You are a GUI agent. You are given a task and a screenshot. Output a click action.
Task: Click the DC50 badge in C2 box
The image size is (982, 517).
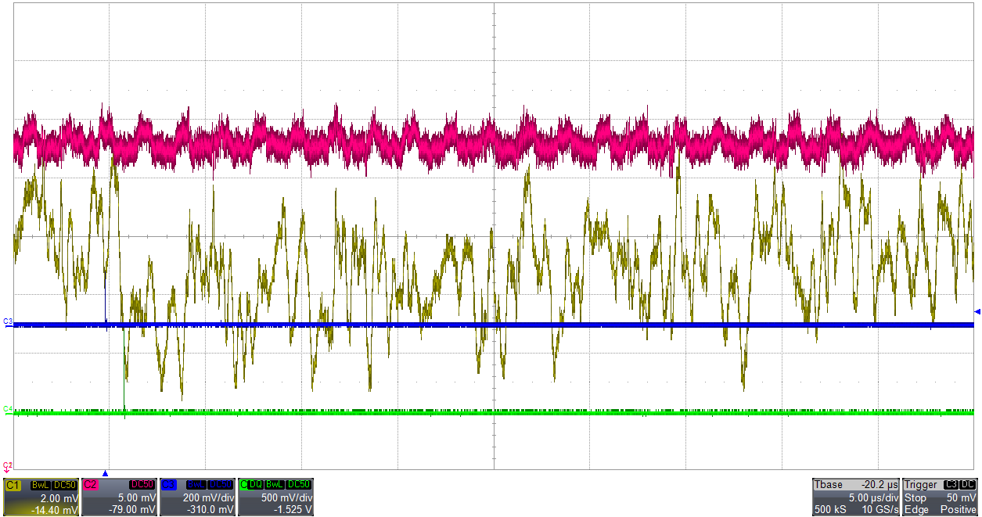click(x=142, y=484)
